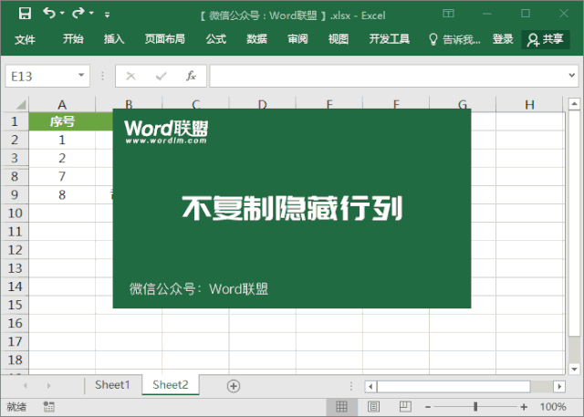The height and width of the screenshot is (417, 584).
Task: Select column A header
Action: click(x=62, y=105)
